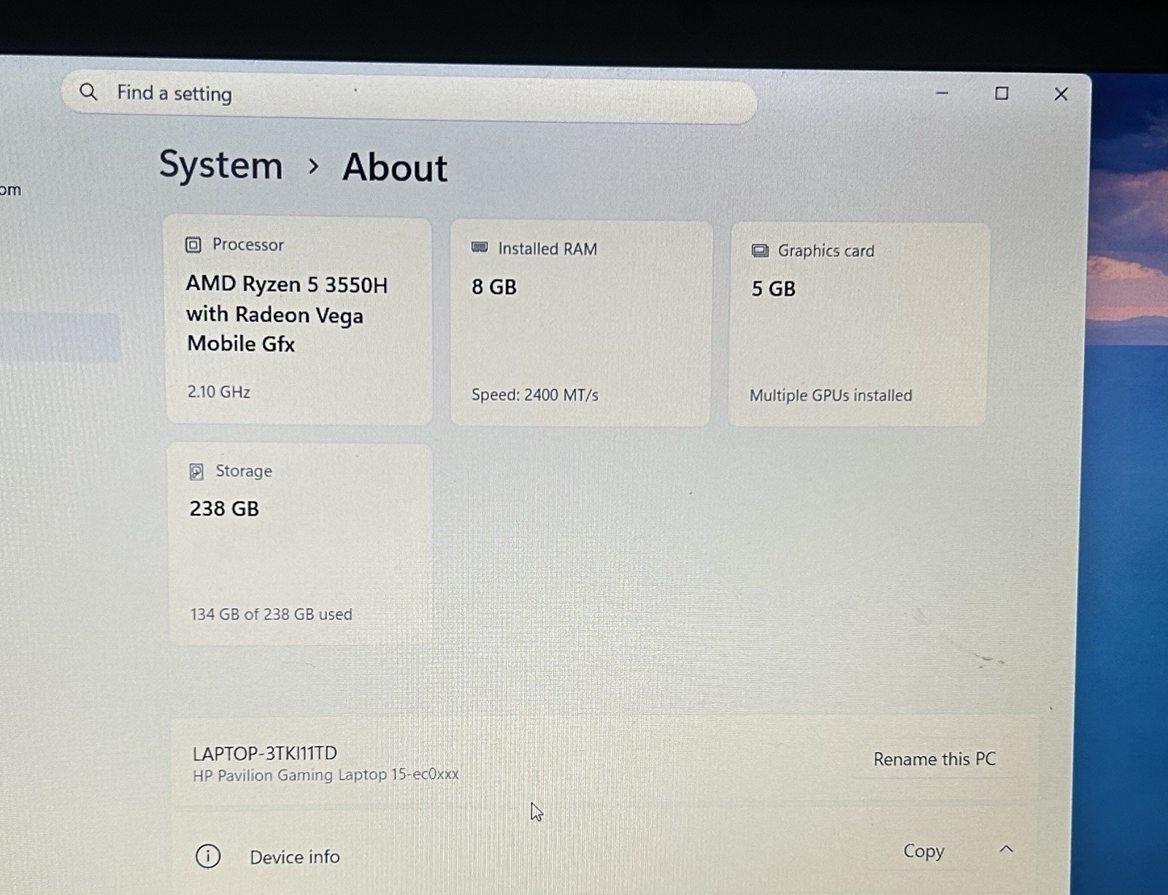Screen dimensions: 1168x895
Task: Click the 5 GB graphics value
Action: tap(773, 289)
